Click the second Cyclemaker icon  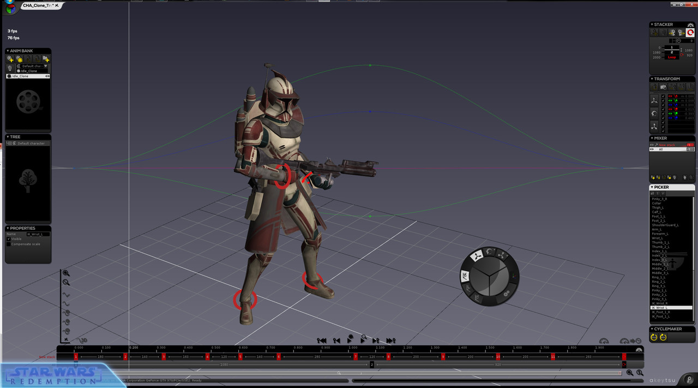pos(663,337)
